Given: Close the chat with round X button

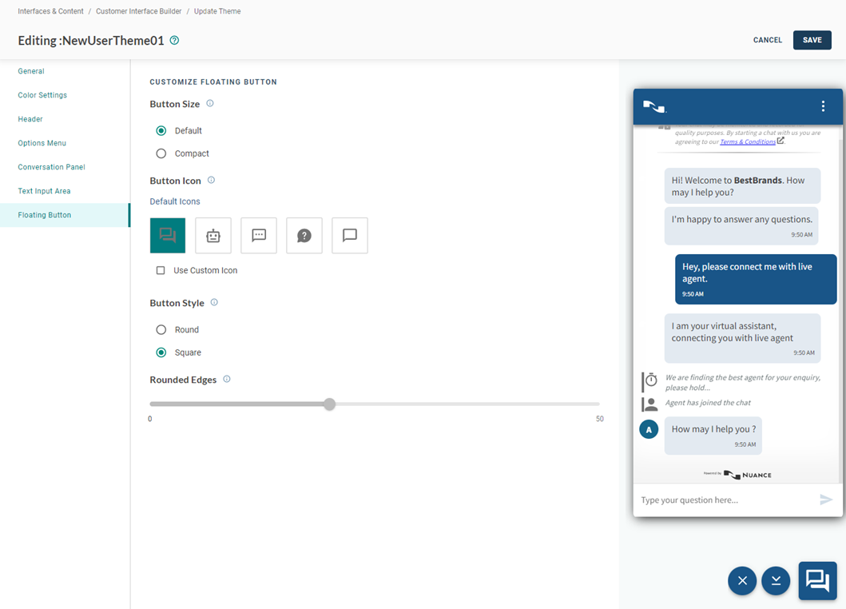Looking at the screenshot, I should 742,581.
